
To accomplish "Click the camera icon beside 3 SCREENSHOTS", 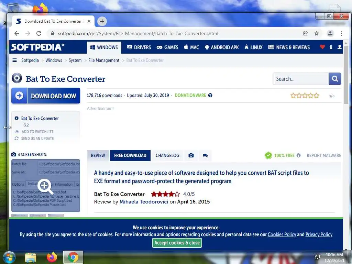I will [14, 154].
